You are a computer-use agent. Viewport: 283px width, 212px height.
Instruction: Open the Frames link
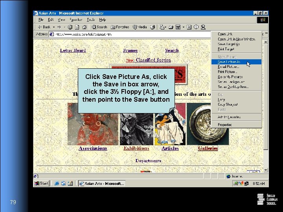point(130,50)
